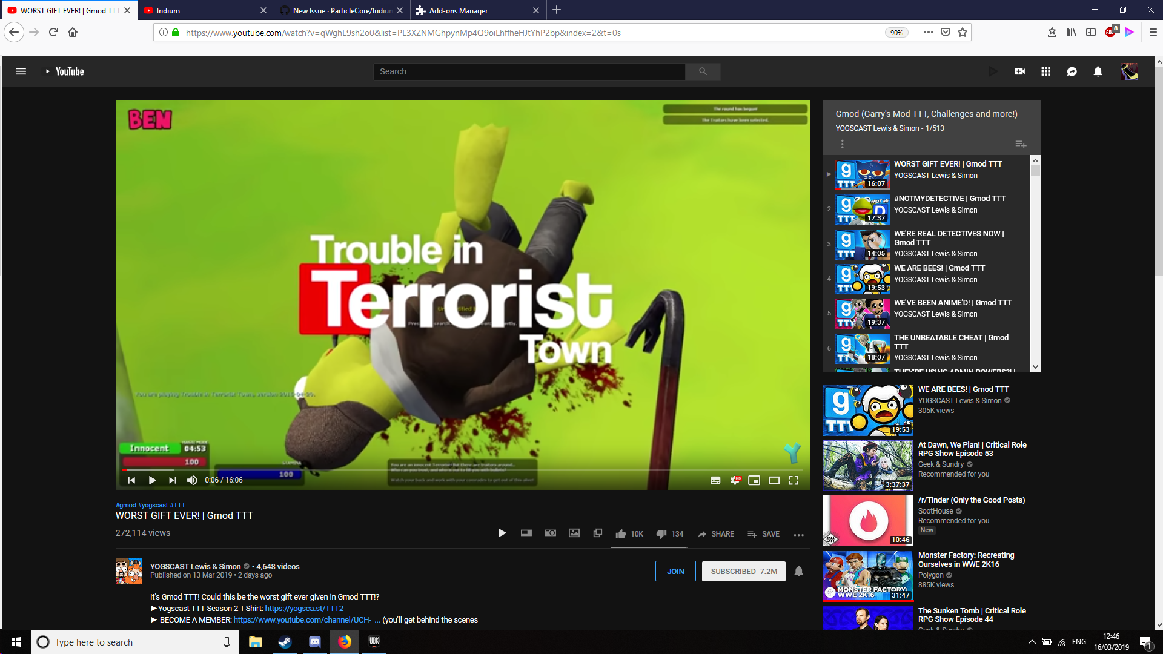This screenshot has width=1163, height=654.
Task: Open the YouTube apps grid
Action: (x=1046, y=71)
